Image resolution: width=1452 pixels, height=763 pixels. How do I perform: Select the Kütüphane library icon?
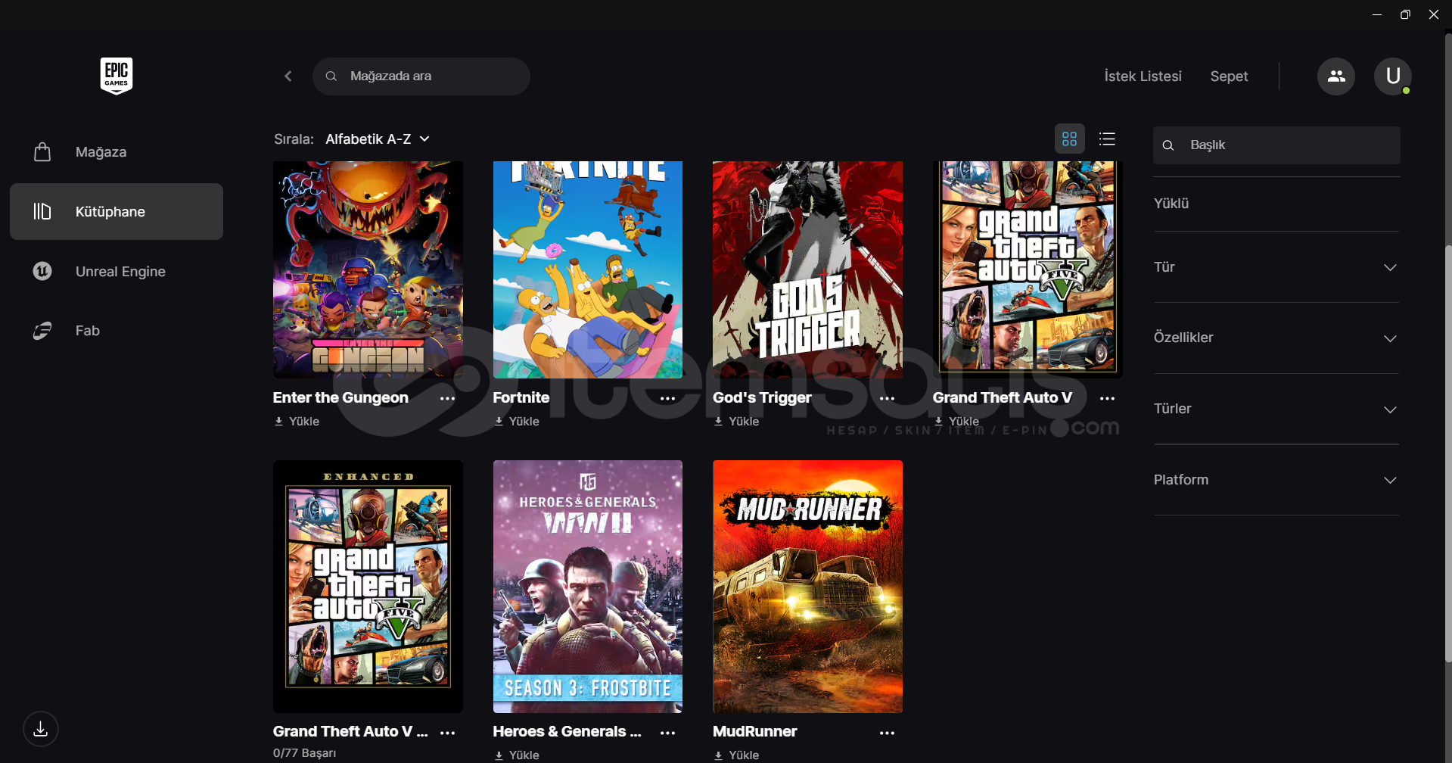point(42,211)
